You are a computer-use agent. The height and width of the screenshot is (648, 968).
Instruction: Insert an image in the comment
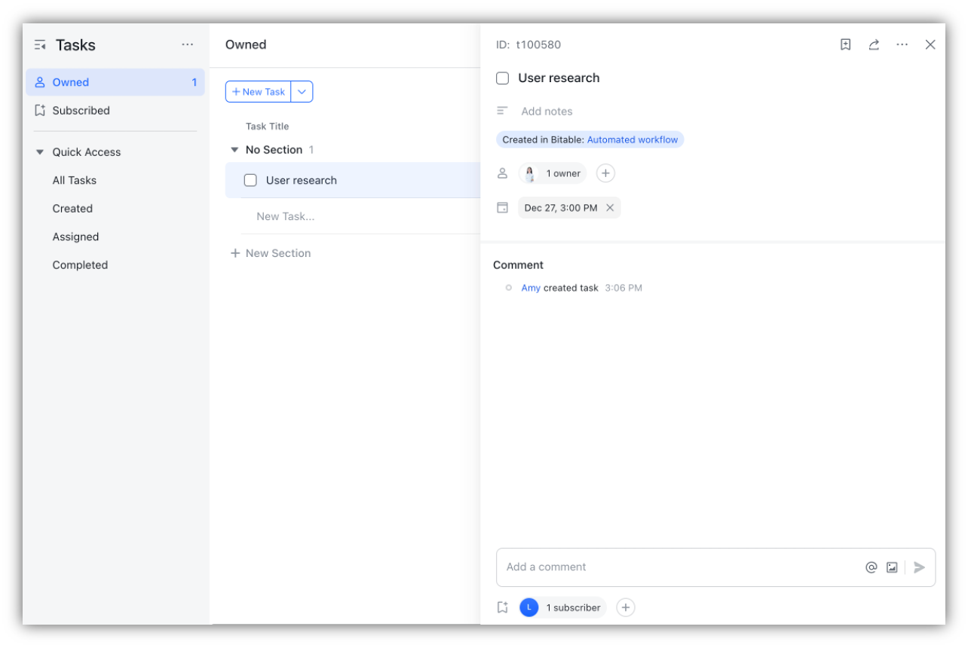click(x=892, y=567)
